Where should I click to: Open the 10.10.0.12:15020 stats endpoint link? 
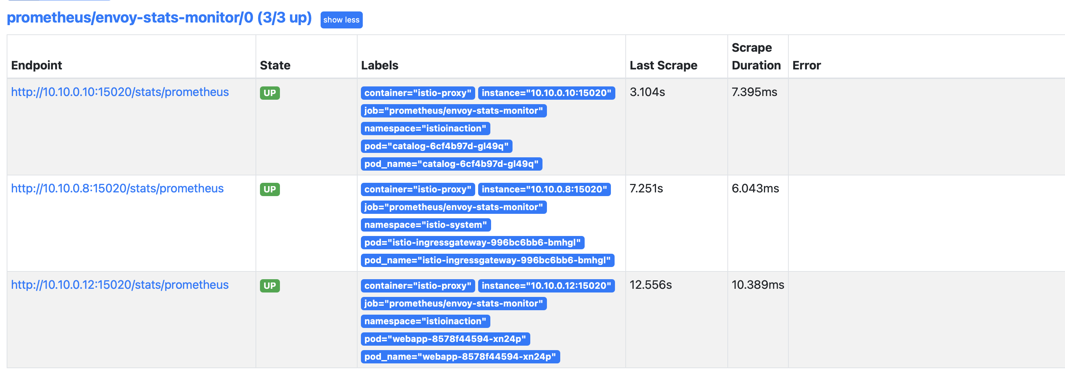click(x=120, y=285)
